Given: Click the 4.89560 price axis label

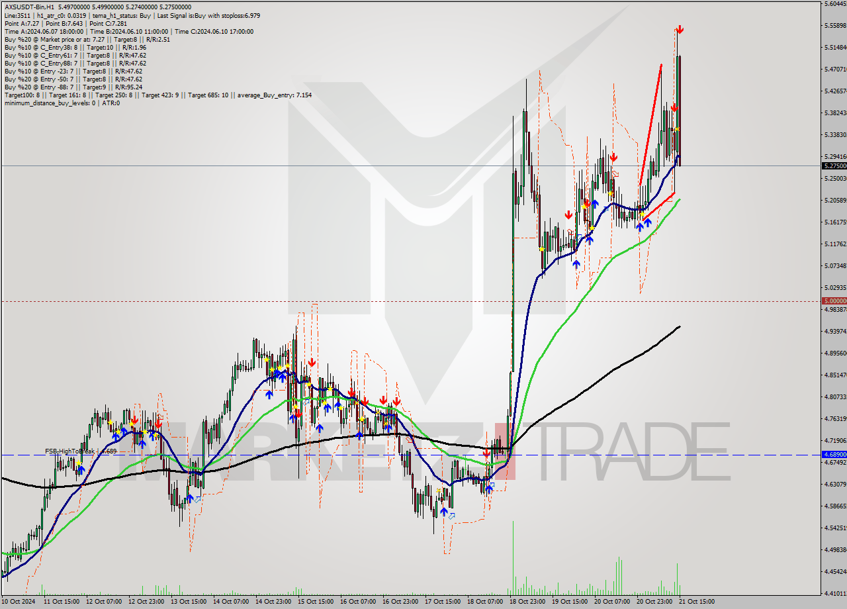Looking at the screenshot, I should coord(834,353).
